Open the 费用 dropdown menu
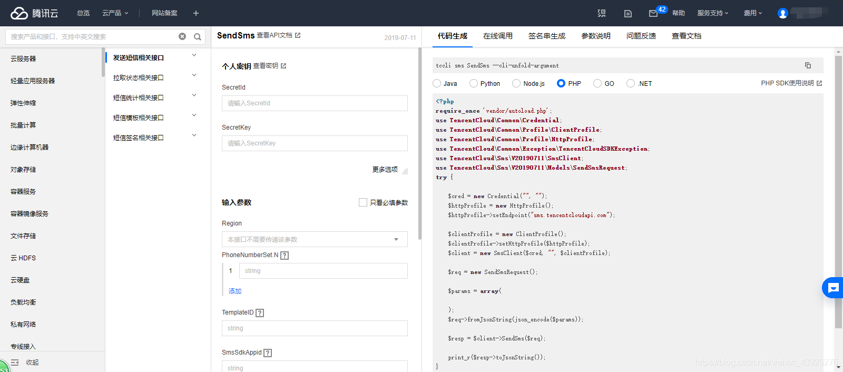Screen dimensions: 843x372 pyautogui.click(x=753, y=13)
